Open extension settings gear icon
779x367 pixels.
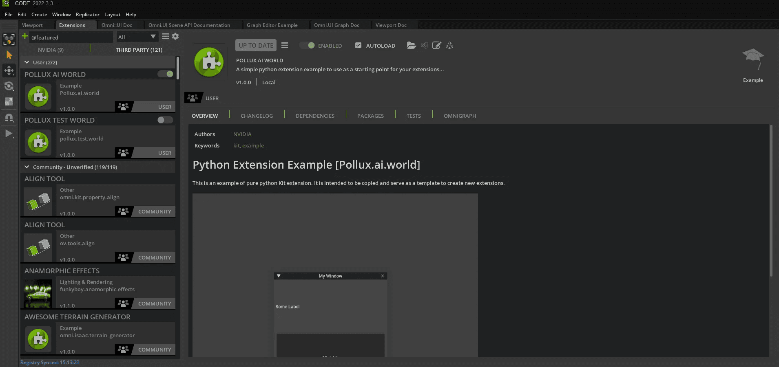click(x=175, y=37)
